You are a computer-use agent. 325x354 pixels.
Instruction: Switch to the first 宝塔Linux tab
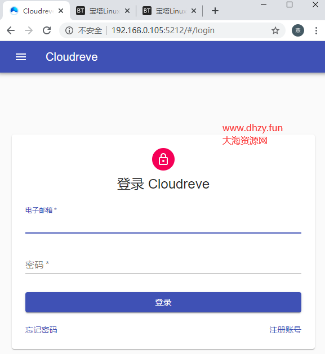(101, 11)
